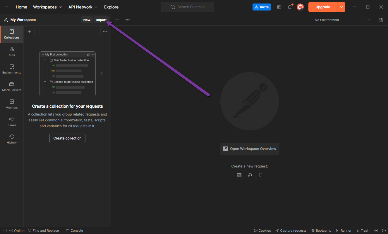Create a new WebSocket request icon

(x=250, y=175)
